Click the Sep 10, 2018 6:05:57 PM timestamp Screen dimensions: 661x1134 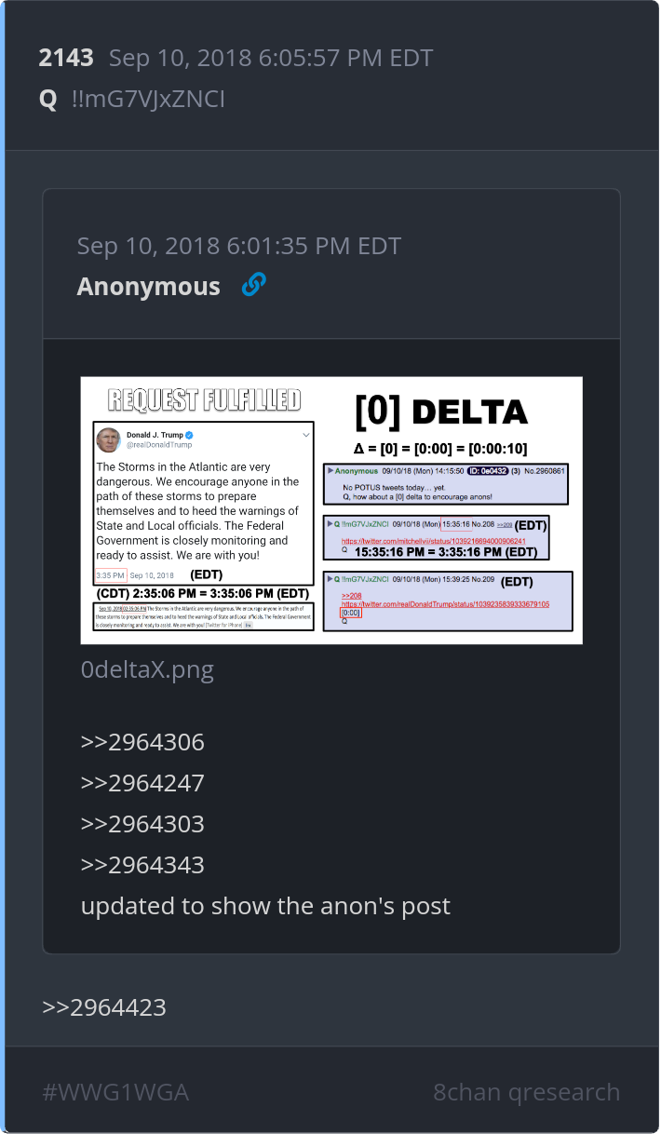(271, 58)
